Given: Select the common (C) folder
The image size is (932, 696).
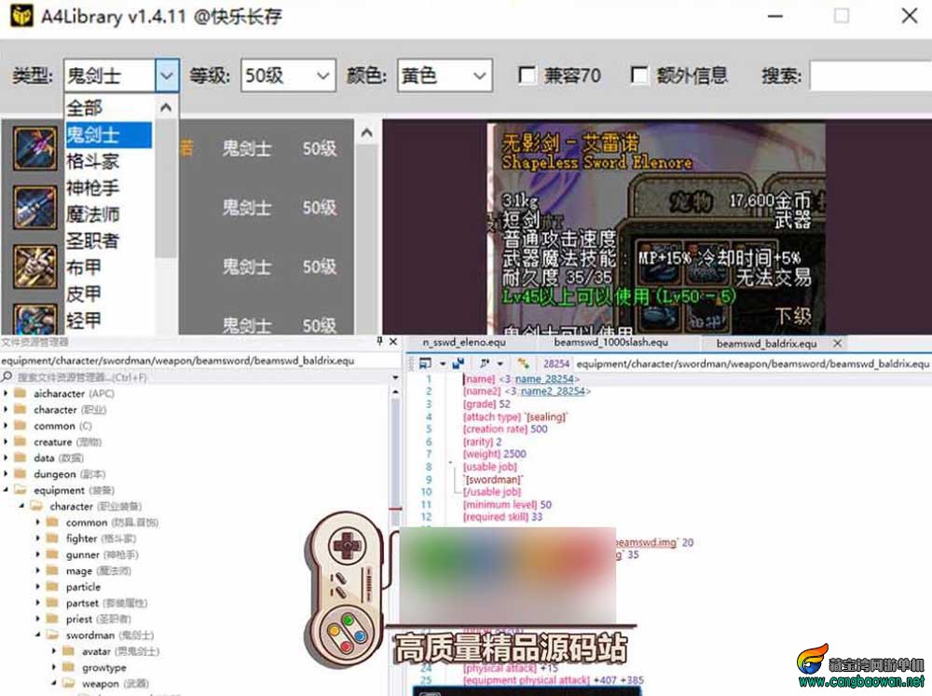Looking at the screenshot, I should tap(62, 426).
